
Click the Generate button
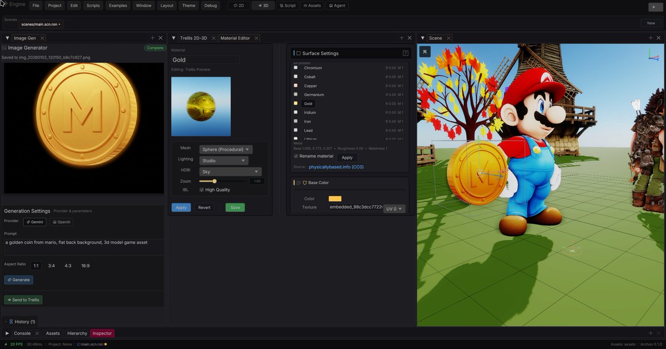point(19,280)
